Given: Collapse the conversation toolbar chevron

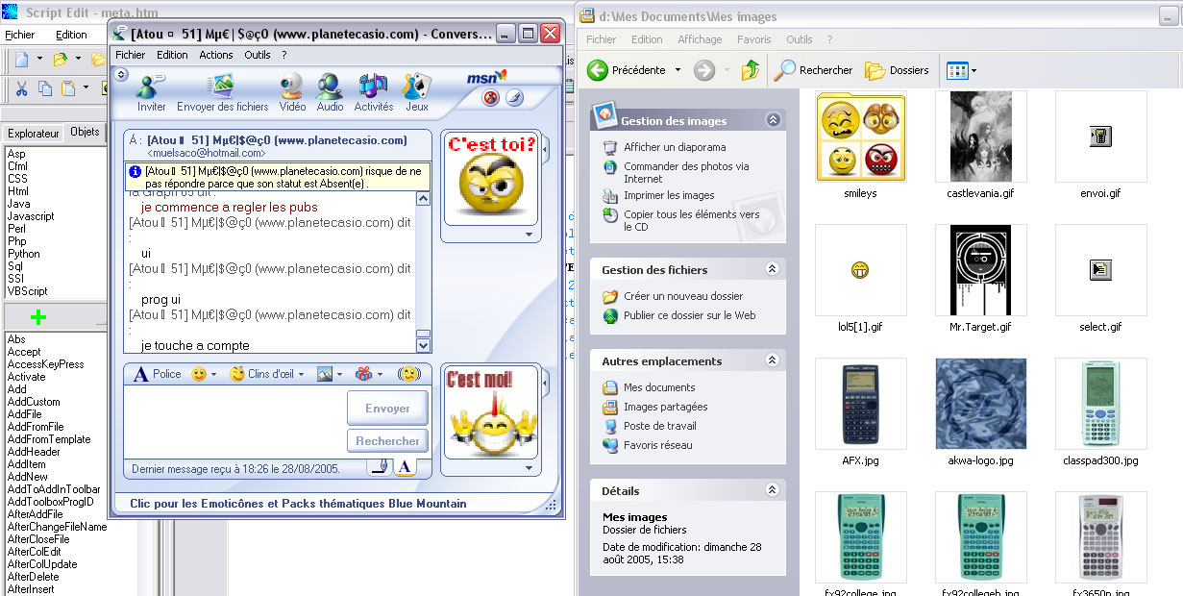Looking at the screenshot, I should 119,74.
